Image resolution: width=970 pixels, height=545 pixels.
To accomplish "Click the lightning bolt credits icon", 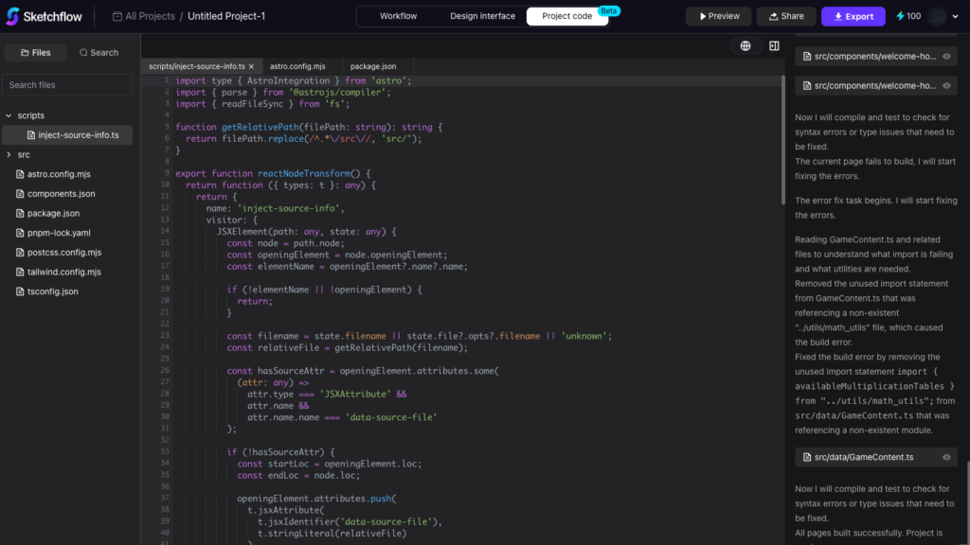I will [x=901, y=16].
